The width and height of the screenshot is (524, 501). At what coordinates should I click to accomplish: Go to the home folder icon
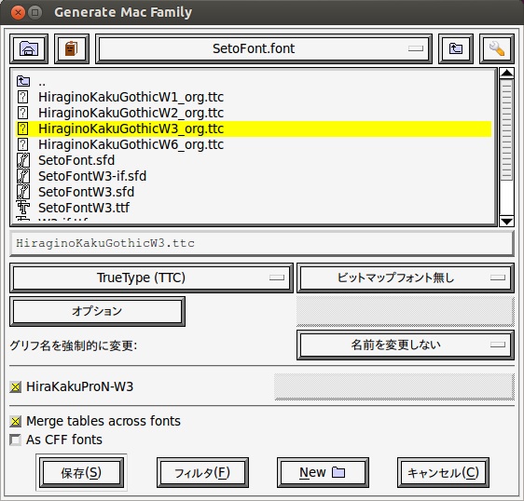(29, 48)
